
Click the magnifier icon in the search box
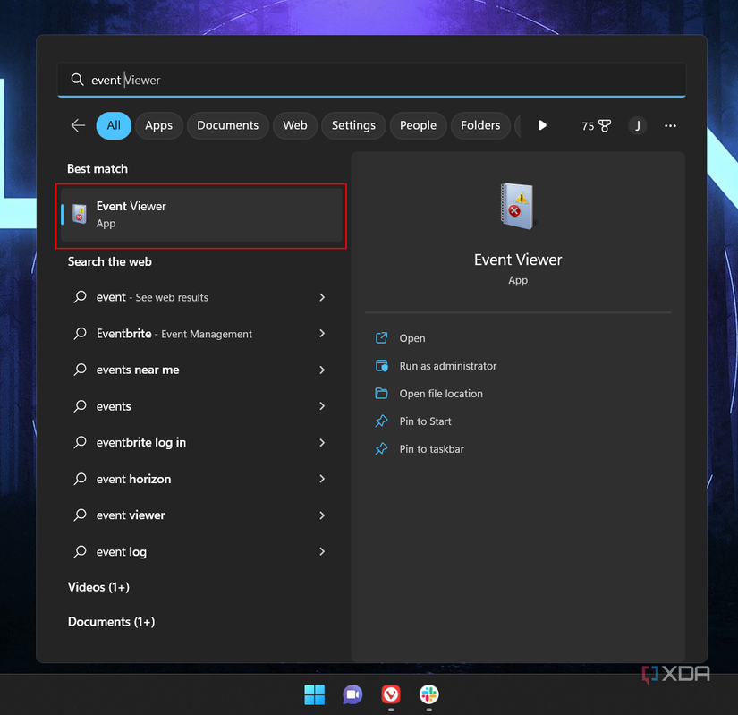[77, 80]
